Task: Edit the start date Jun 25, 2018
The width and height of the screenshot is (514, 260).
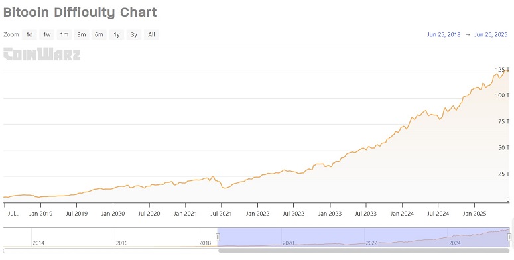Action: click(x=444, y=34)
